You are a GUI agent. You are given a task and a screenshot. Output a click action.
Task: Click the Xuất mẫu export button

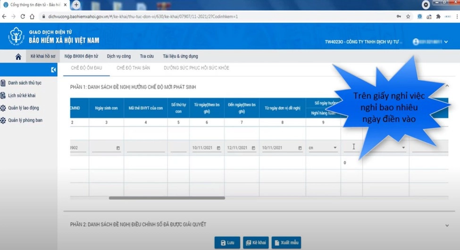[x=286, y=242]
